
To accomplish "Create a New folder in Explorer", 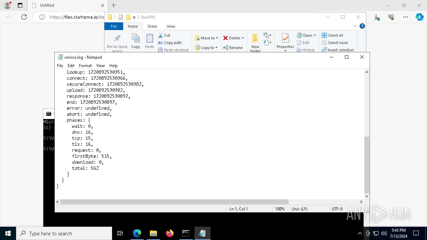I will 255,43.
